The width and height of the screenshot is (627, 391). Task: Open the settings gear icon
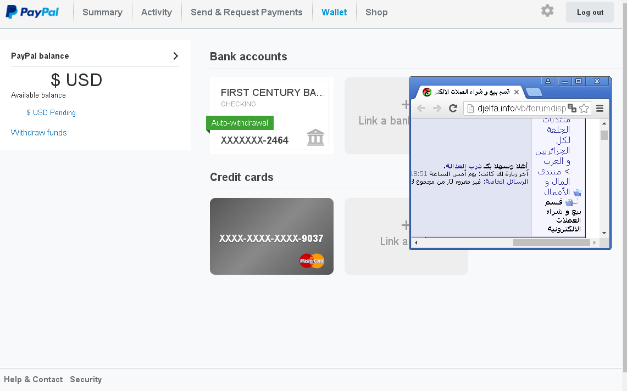pyautogui.click(x=547, y=11)
